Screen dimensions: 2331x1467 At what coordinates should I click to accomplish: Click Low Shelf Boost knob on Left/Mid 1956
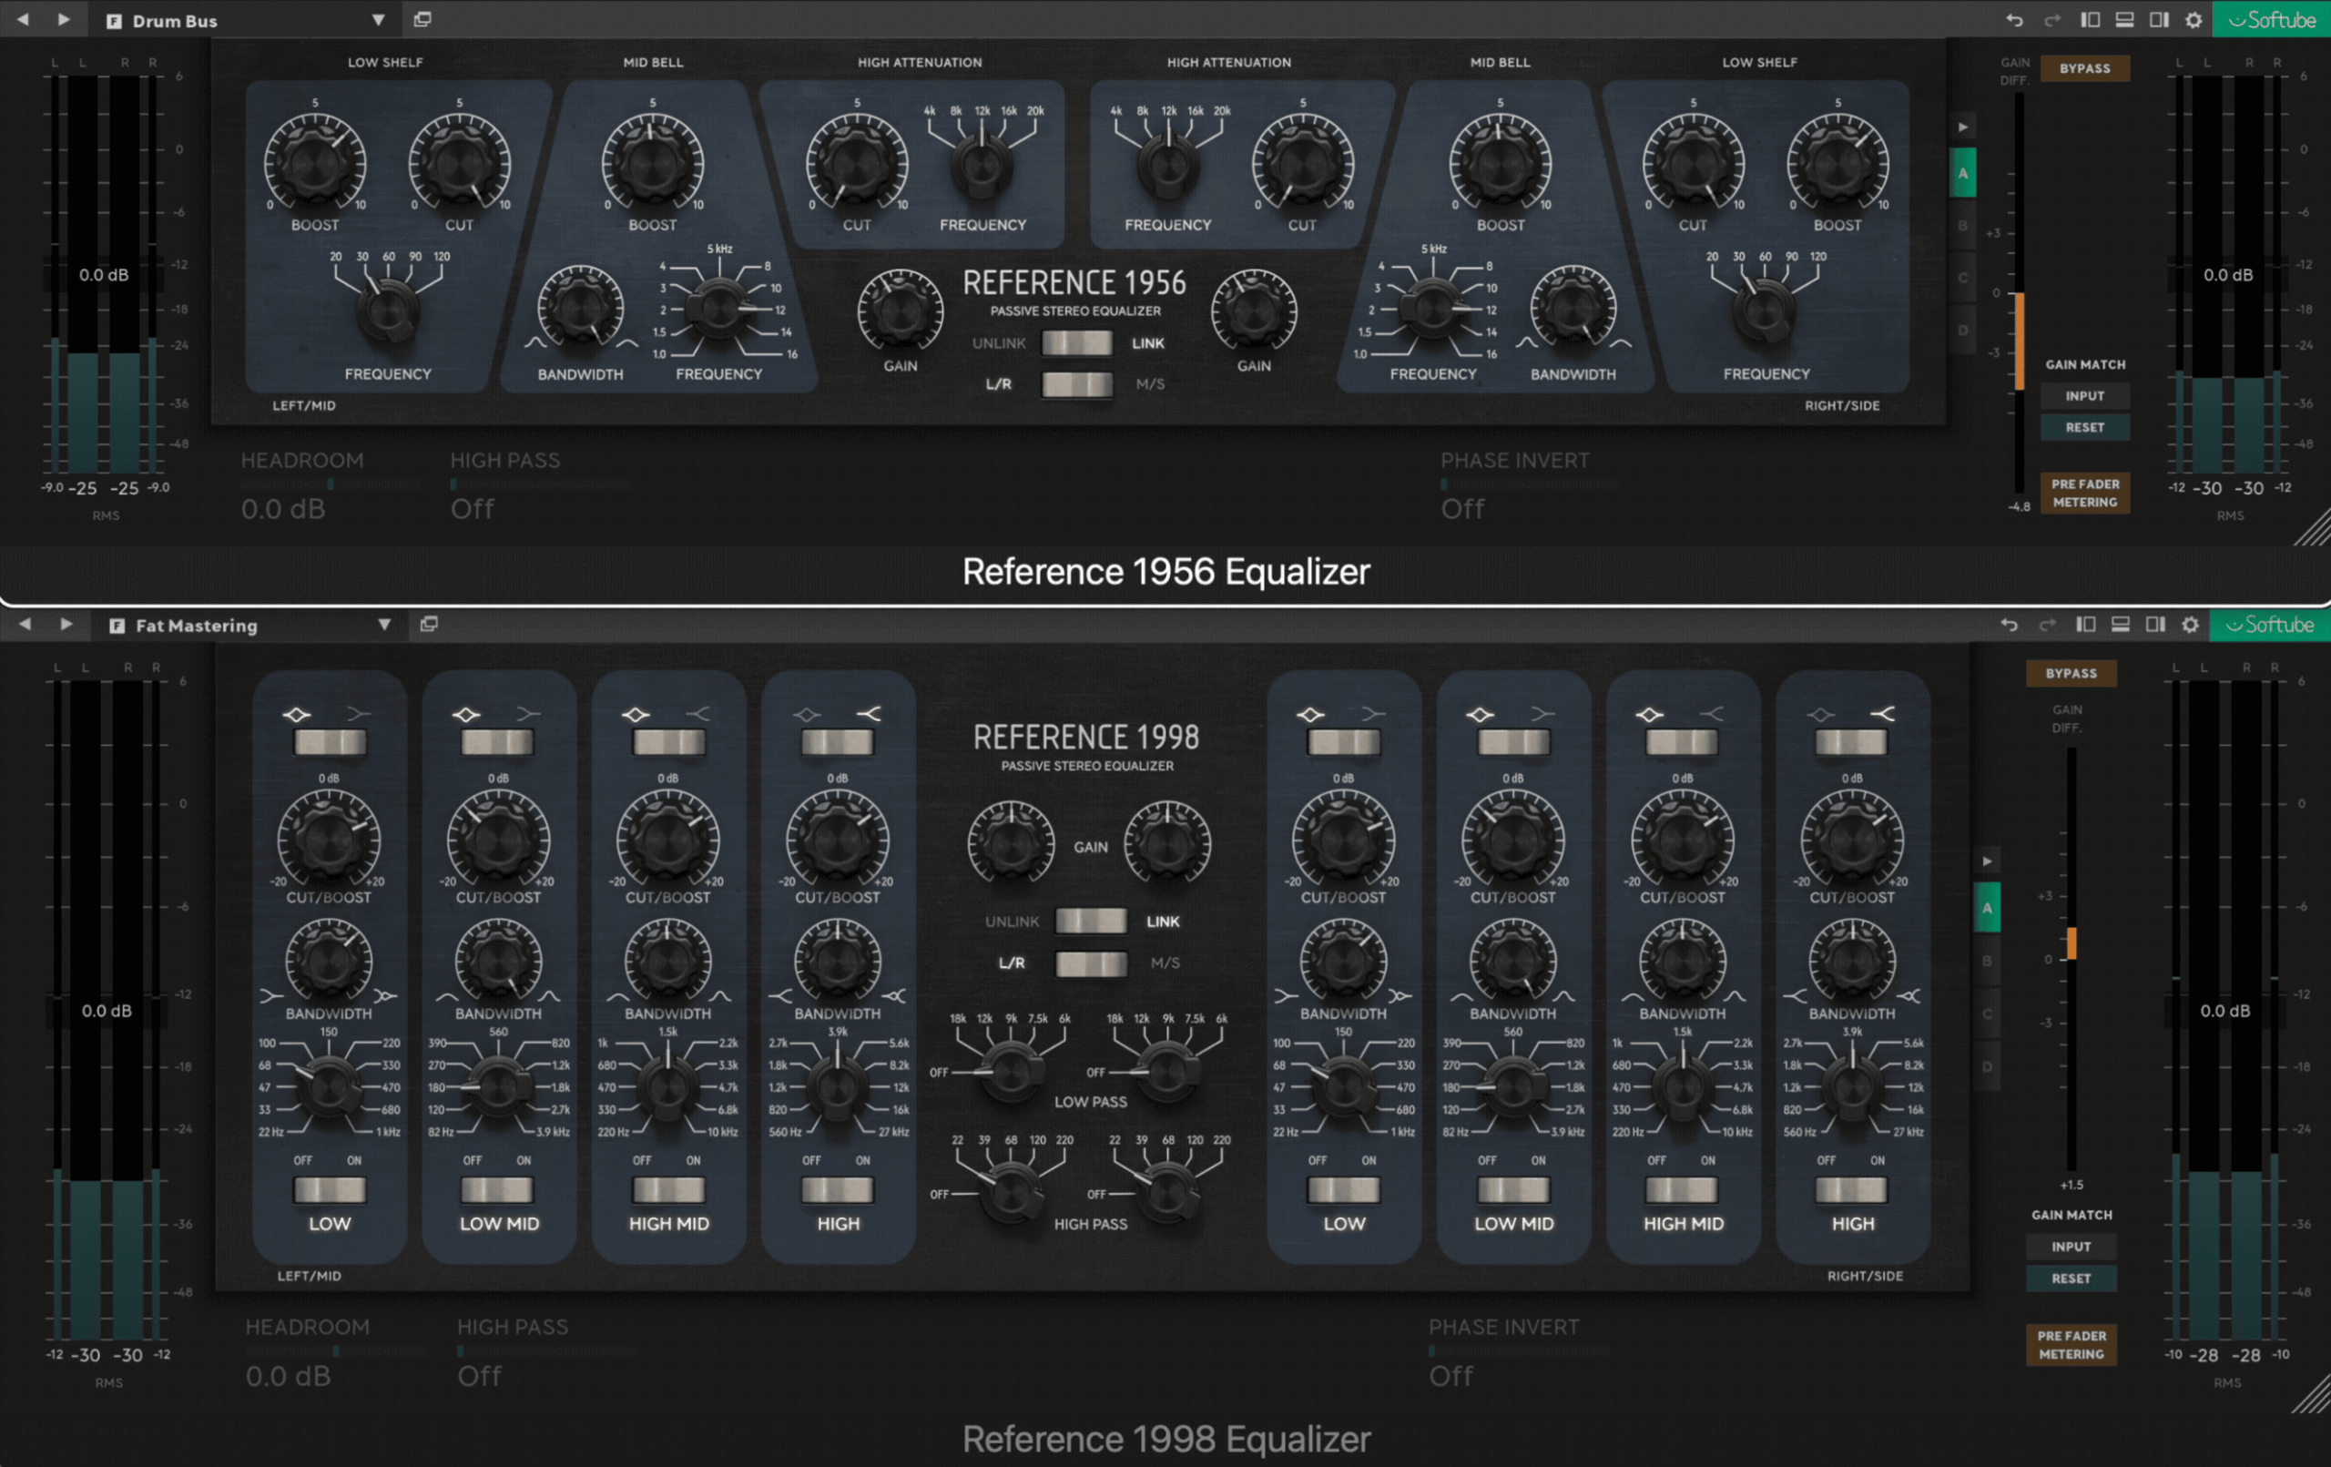(x=315, y=163)
